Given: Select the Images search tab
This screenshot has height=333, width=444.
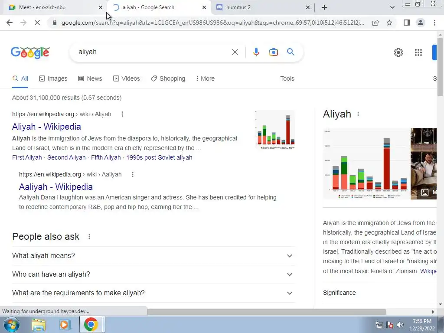Looking at the screenshot, I should (53, 78).
